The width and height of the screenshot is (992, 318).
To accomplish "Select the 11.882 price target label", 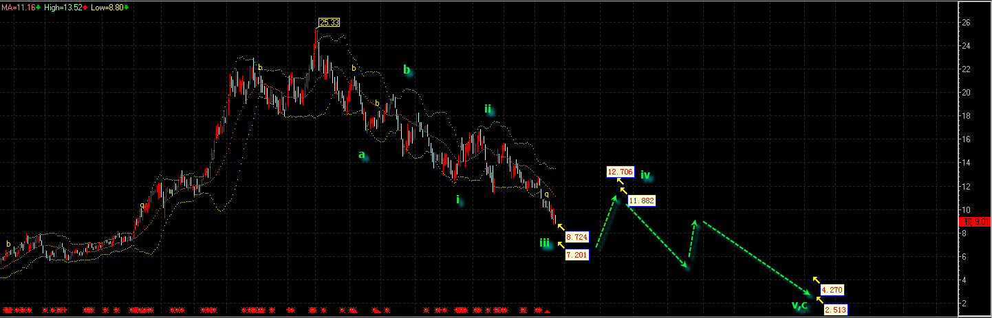I will (641, 201).
